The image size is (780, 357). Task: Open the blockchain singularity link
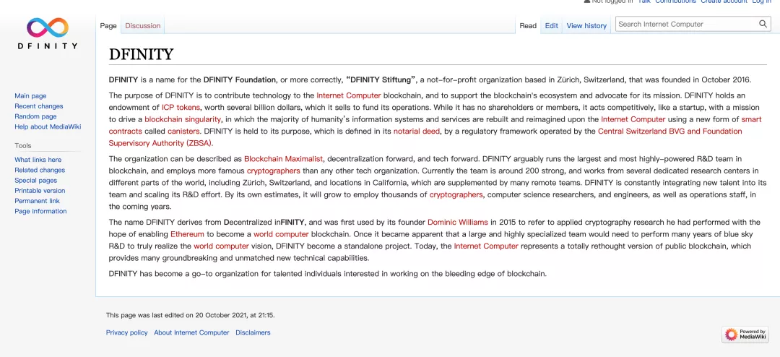click(x=183, y=119)
